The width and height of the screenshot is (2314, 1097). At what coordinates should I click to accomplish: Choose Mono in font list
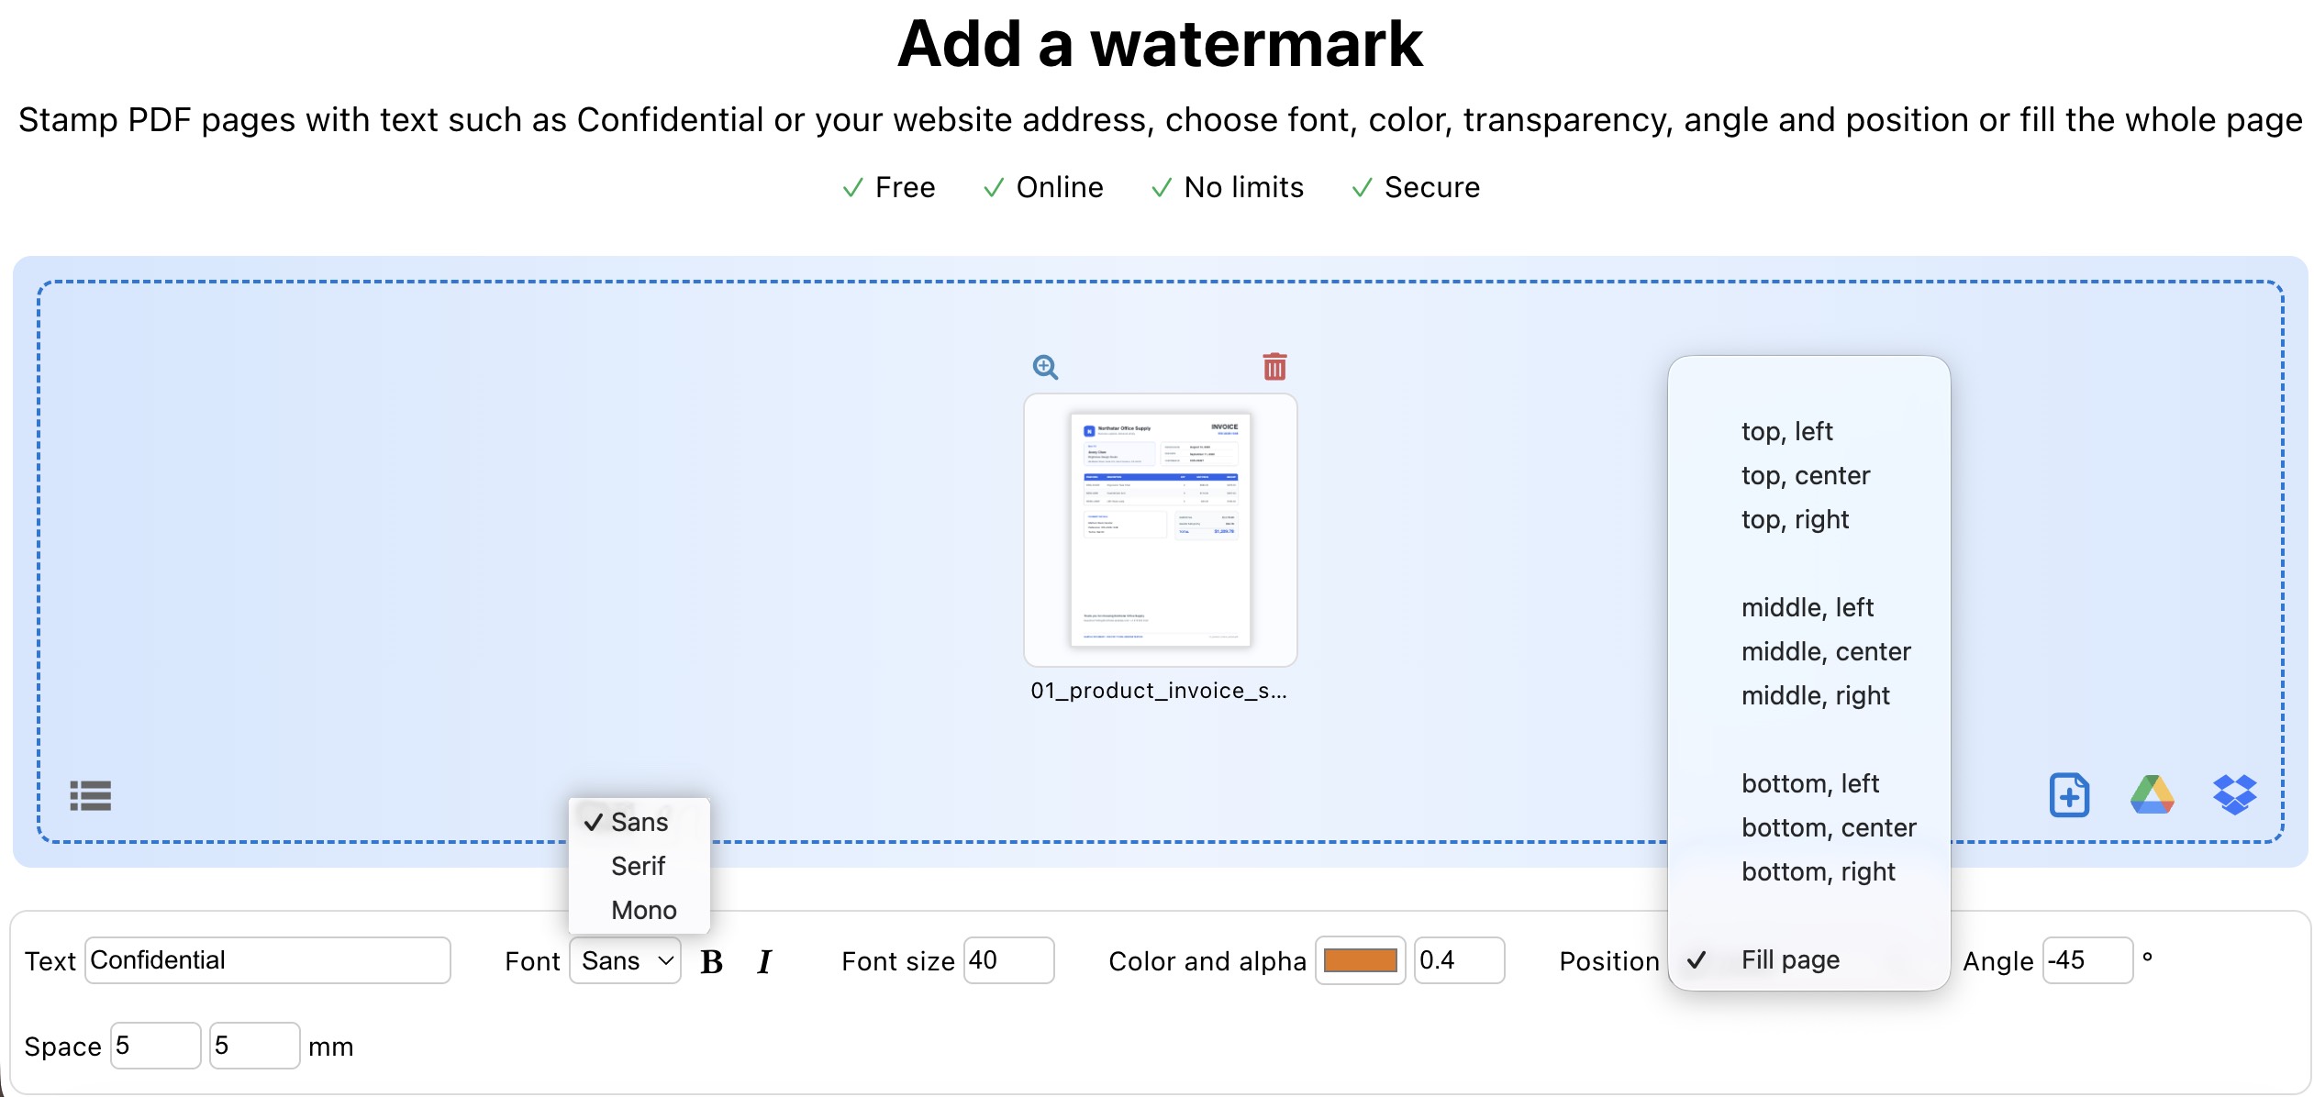640,910
